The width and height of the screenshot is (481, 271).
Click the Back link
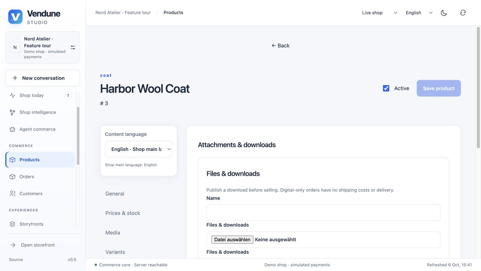coord(281,46)
